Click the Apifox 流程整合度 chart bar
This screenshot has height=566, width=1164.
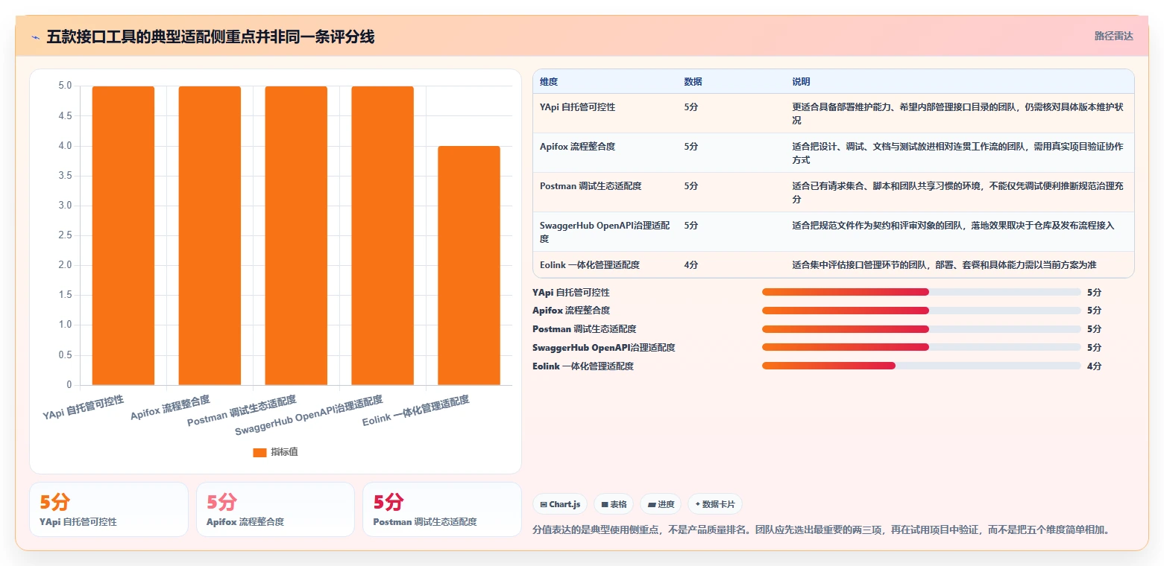210,235
